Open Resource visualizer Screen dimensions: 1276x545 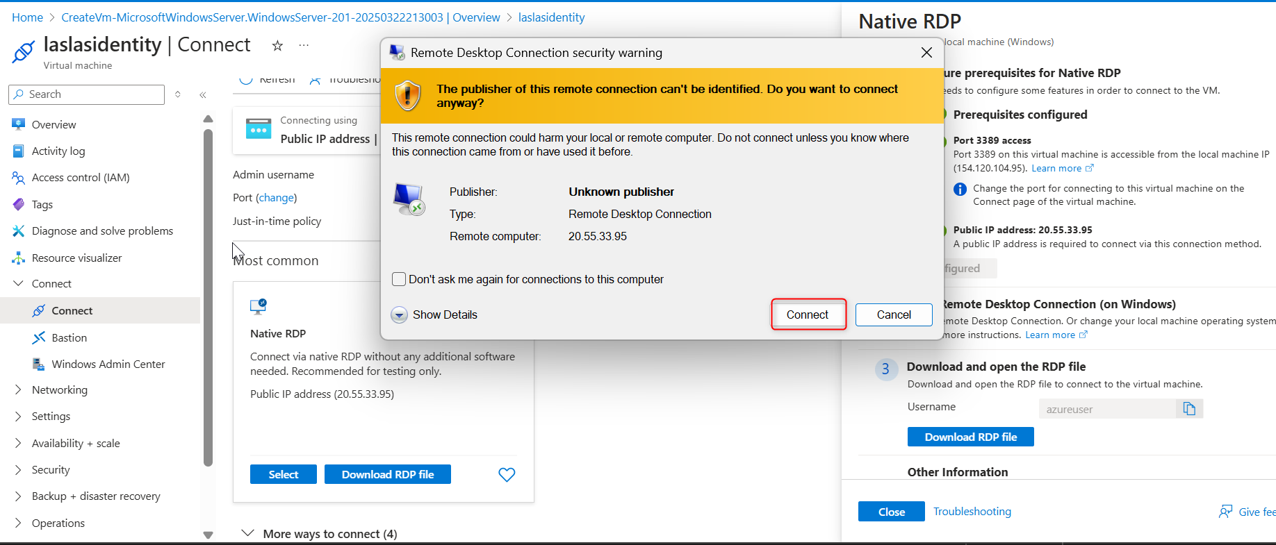[76, 258]
